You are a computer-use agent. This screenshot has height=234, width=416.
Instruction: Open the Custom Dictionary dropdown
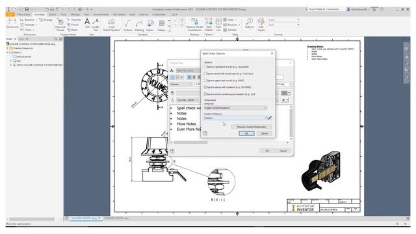(x=235, y=118)
